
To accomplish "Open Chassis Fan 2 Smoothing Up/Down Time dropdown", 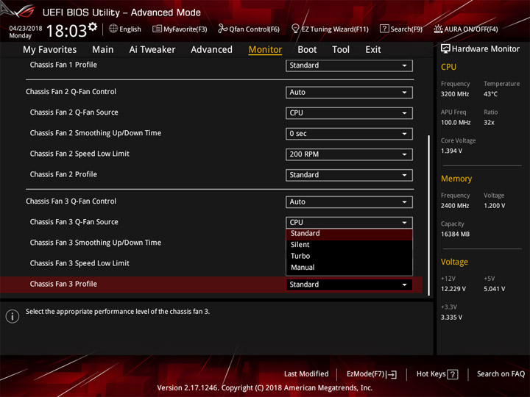I will tap(349, 134).
